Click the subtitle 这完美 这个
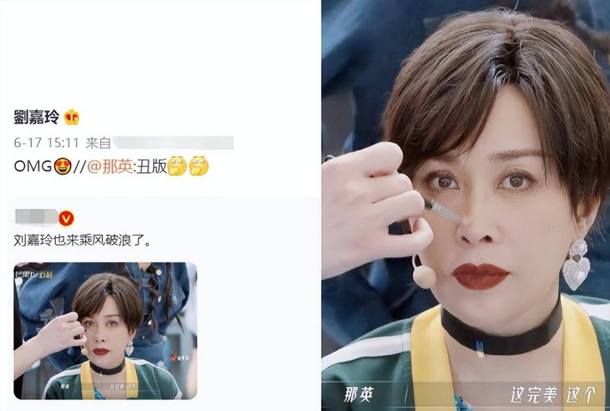The height and width of the screenshot is (411, 610). (553, 395)
